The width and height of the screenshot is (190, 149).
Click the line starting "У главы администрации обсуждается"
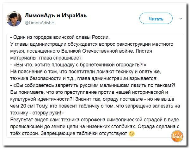(x=92, y=44)
